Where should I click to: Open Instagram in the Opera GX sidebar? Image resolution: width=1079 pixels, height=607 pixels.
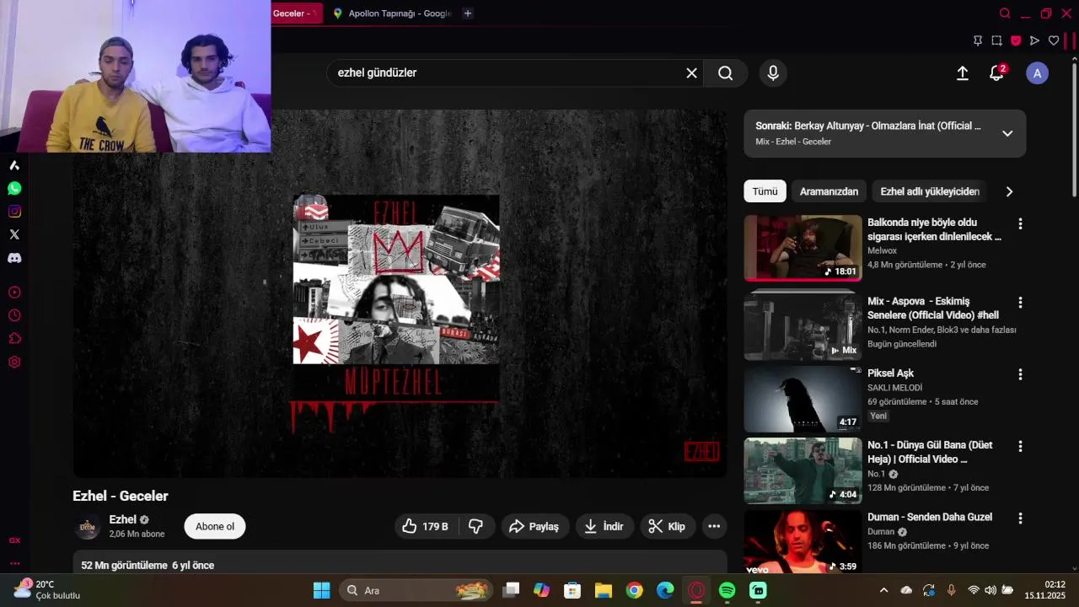pyautogui.click(x=14, y=212)
